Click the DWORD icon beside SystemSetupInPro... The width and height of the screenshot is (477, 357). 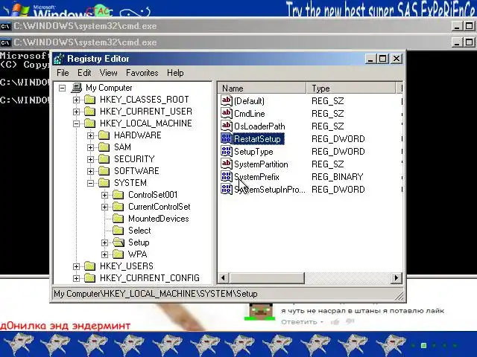point(227,190)
